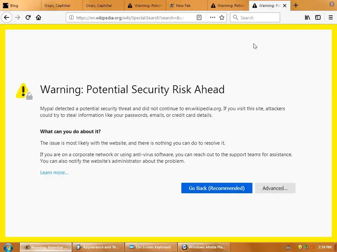This screenshot has height=252, width=337.
Task: Click the Go Back (Recommended) button
Action: coord(217,188)
